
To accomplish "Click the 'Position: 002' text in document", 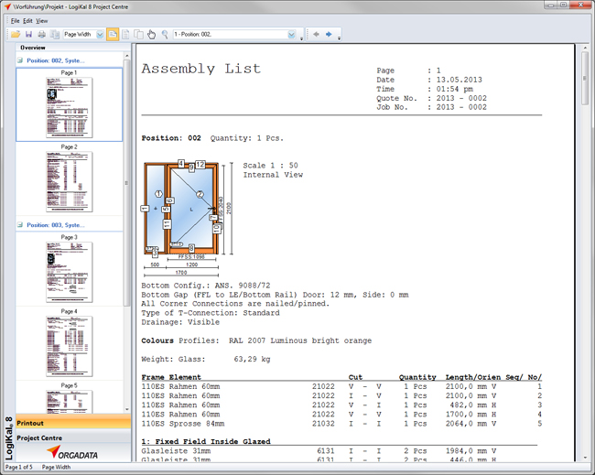I will [x=171, y=138].
